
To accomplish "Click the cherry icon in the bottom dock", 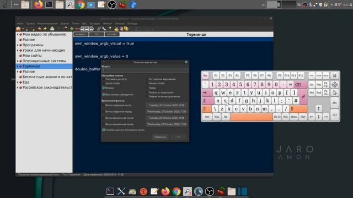I will click(x=221, y=191).
